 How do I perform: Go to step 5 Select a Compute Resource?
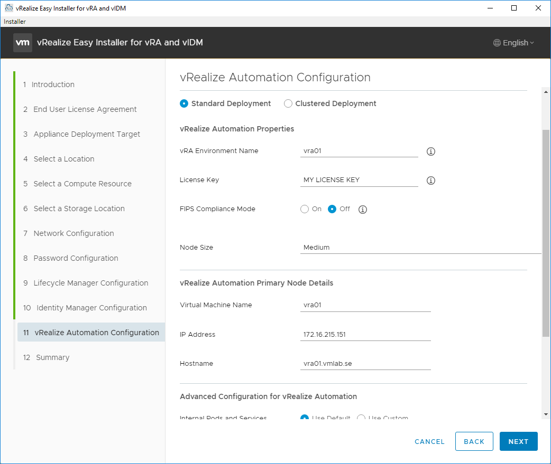(x=77, y=184)
